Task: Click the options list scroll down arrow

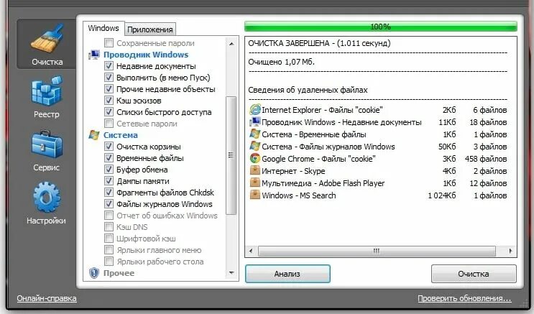Action: tap(231, 273)
